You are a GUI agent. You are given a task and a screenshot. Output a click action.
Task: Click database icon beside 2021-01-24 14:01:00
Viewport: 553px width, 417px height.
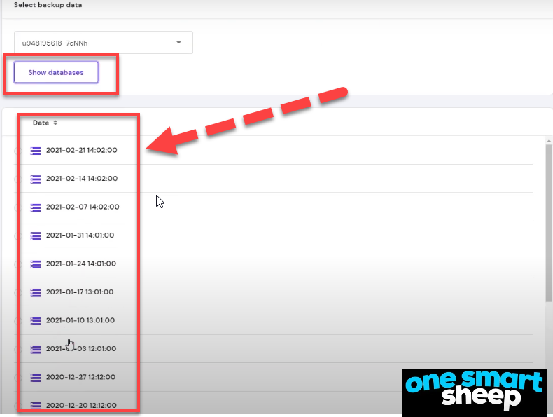pyautogui.click(x=35, y=264)
